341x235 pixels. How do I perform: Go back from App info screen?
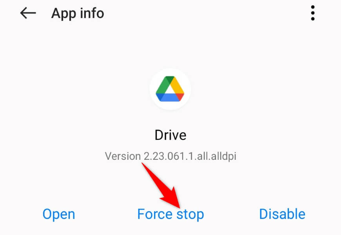click(28, 13)
